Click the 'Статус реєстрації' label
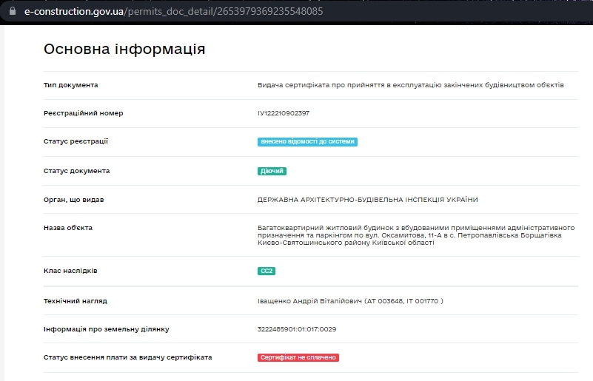 (76, 141)
